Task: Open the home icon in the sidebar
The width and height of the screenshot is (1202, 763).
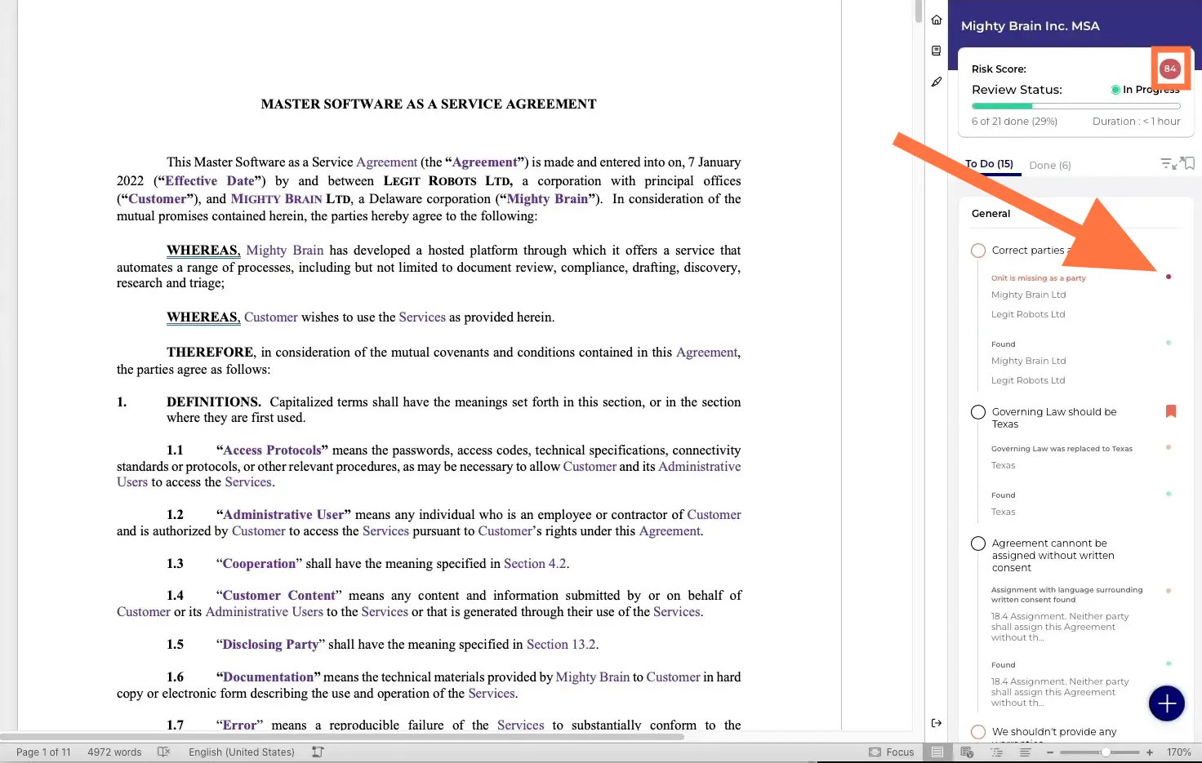Action: pos(936,20)
